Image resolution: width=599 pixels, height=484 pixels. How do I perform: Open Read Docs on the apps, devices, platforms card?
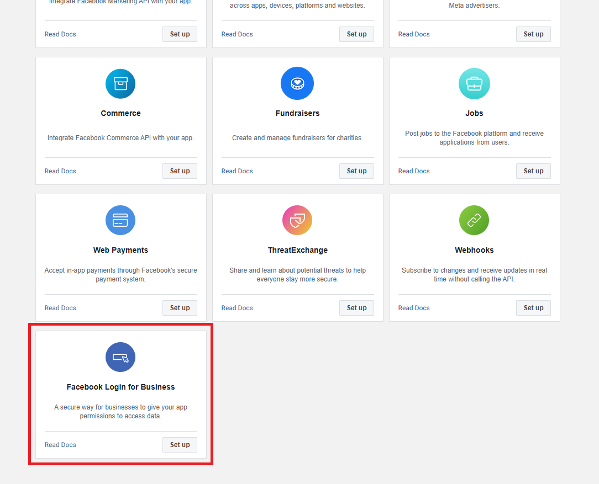[x=237, y=34]
